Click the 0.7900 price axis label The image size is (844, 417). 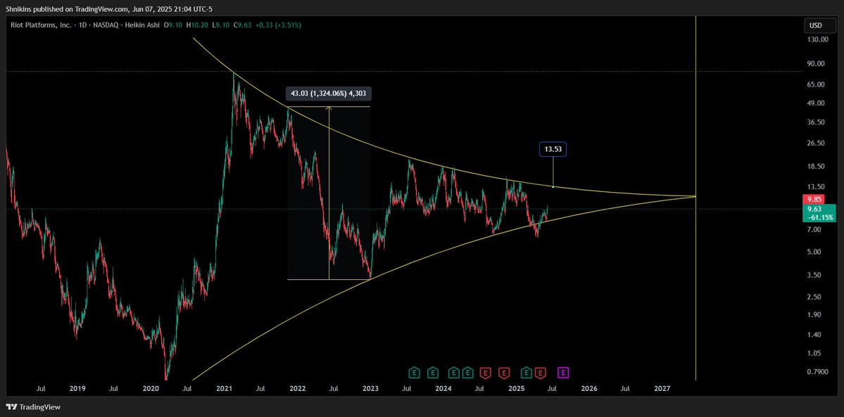(819, 372)
